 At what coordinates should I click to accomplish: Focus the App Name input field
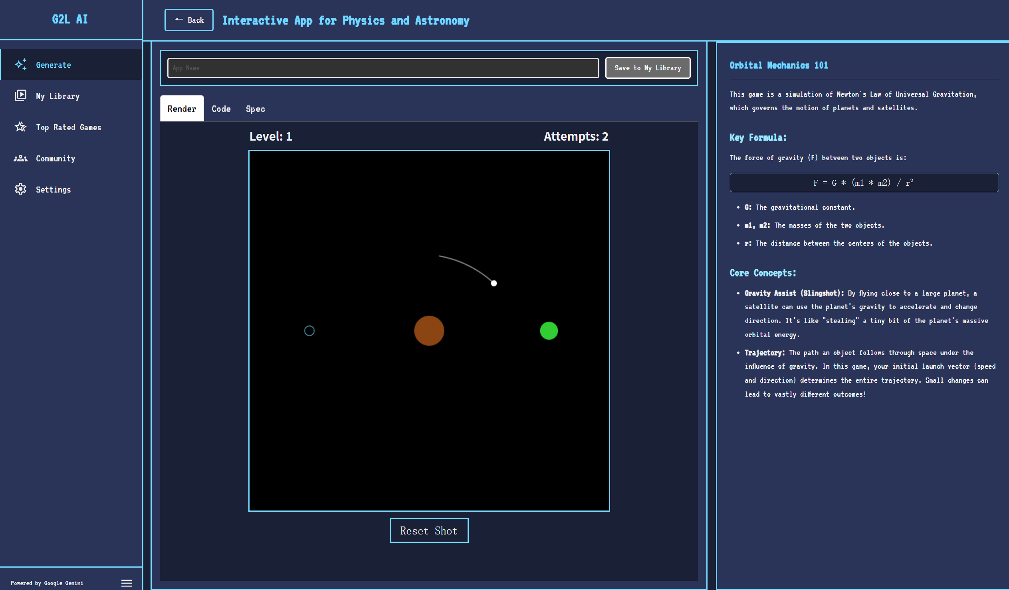click(383, 68)
